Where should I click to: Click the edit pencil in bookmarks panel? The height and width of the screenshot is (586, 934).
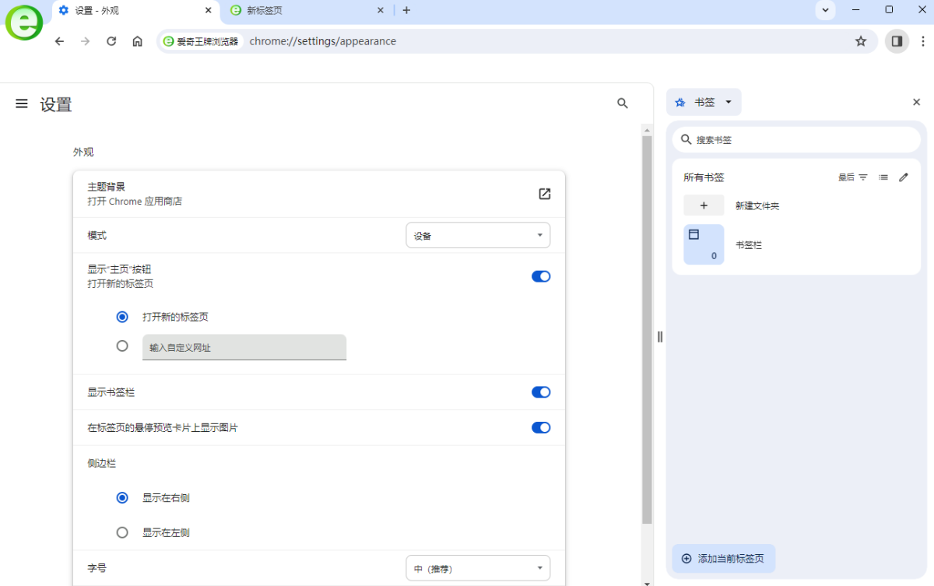coord(903,177)
